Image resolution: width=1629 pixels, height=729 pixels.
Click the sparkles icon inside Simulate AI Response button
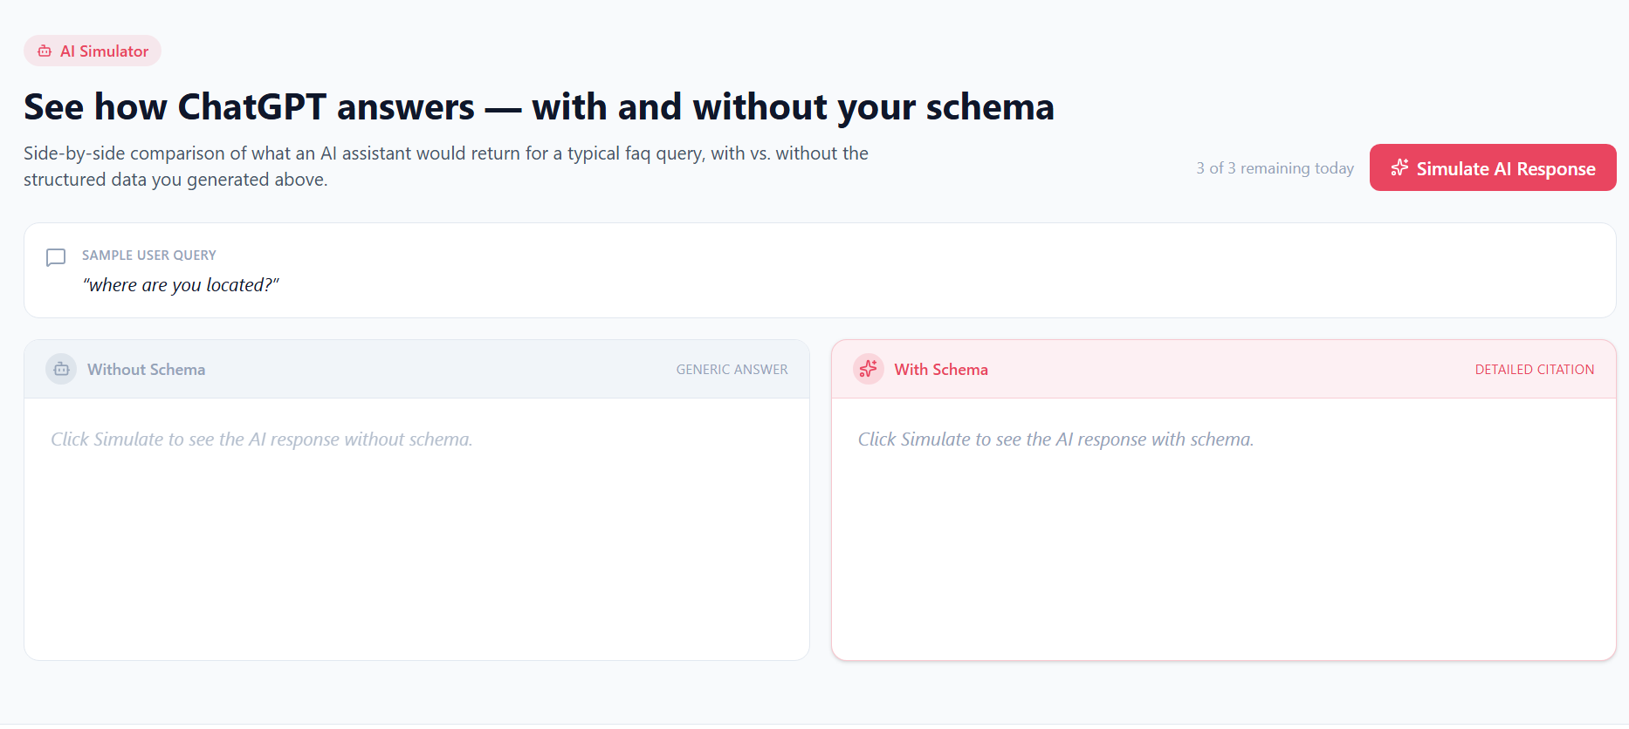pyautogui.click(x=1400, y=167)
